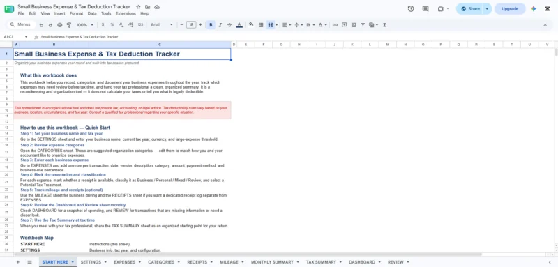Select column header K
This screenshot has height=267, width=558.
(x=352, y=45)
